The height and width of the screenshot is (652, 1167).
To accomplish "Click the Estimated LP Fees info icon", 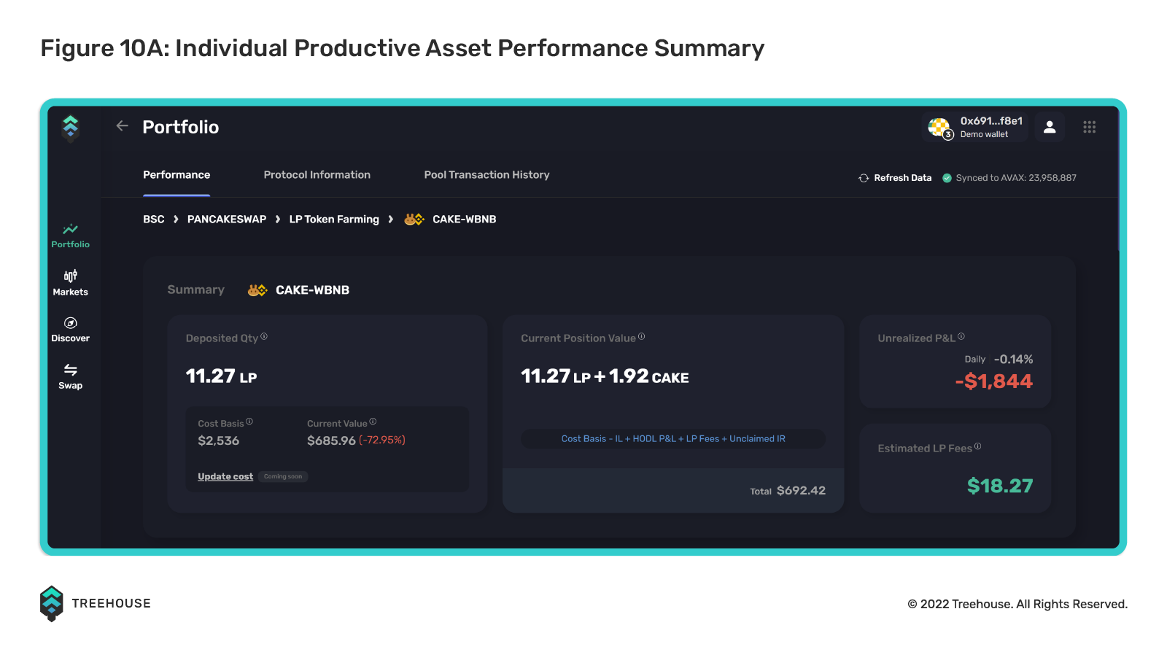I will 978,446.
